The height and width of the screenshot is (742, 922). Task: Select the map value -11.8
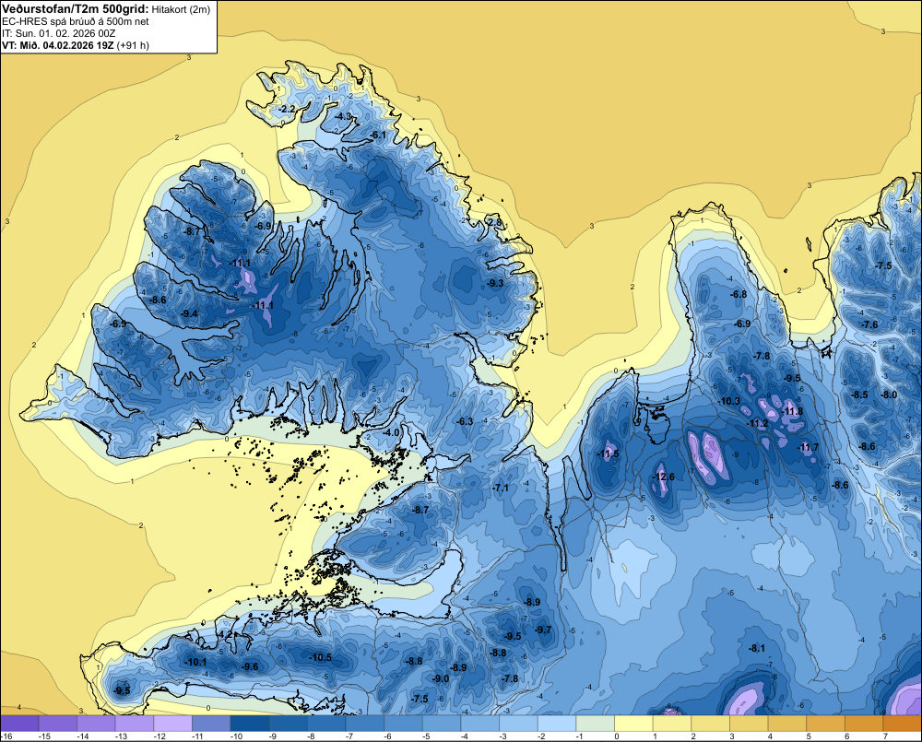coord(792,412)
